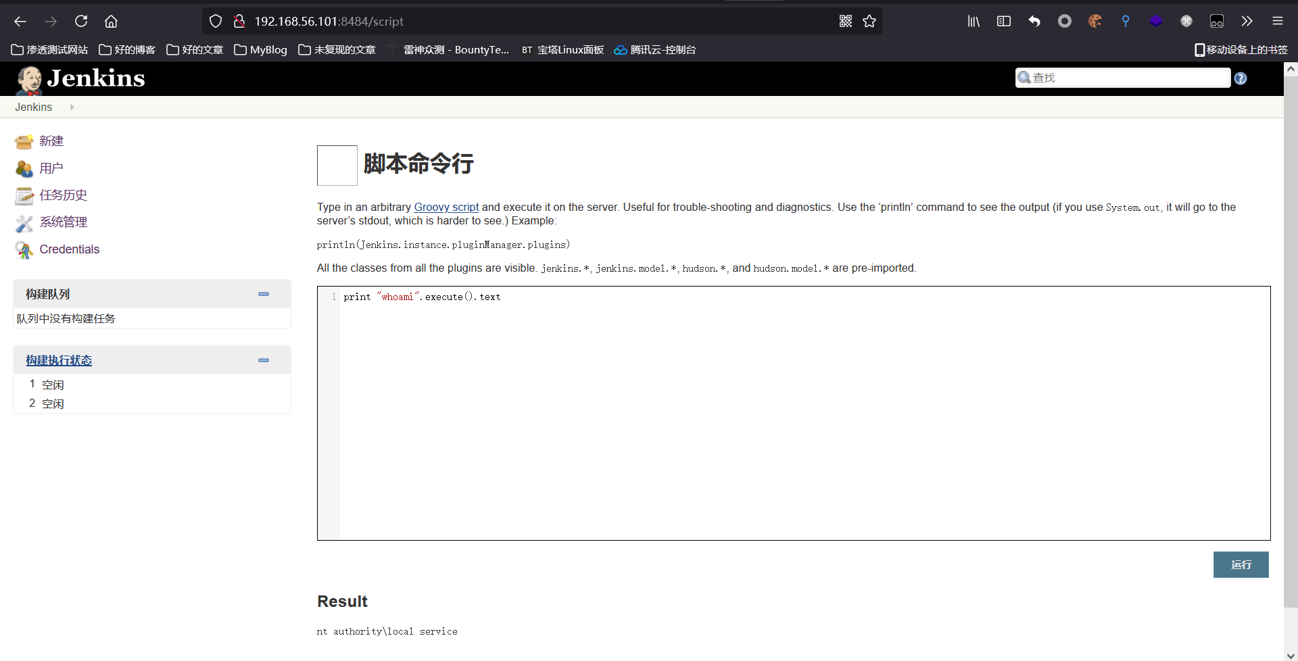This screenshot has width=1298, height=661.
Task: Open the browser home page
Action: [x=111, y=22]
